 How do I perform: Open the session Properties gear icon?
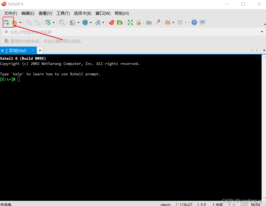coord(48,22)
